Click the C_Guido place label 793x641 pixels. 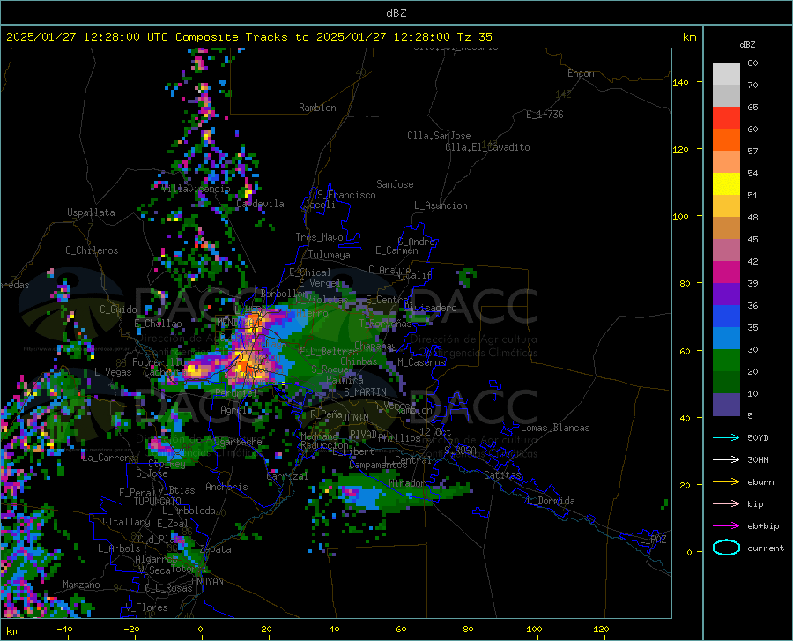pyautogui.click(x=118, y=309)
